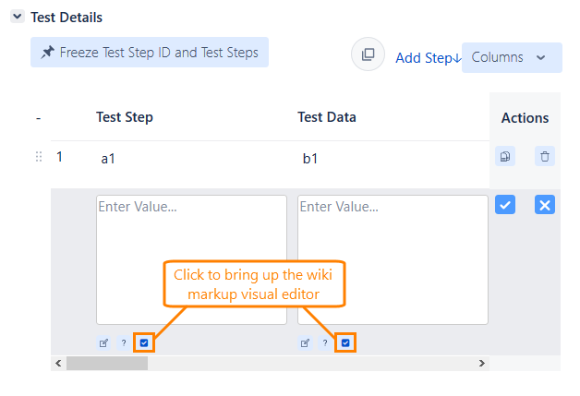The height and width of the screenshot is (396, 580).
Task: Click the Add Step link
Action: (x=428, y=58)
